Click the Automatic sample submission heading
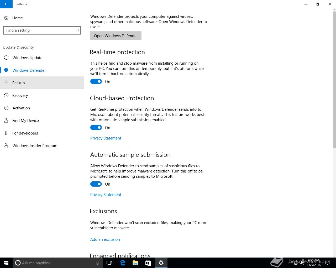Screen dimensions: 336x268 click(x=130, y=155)
